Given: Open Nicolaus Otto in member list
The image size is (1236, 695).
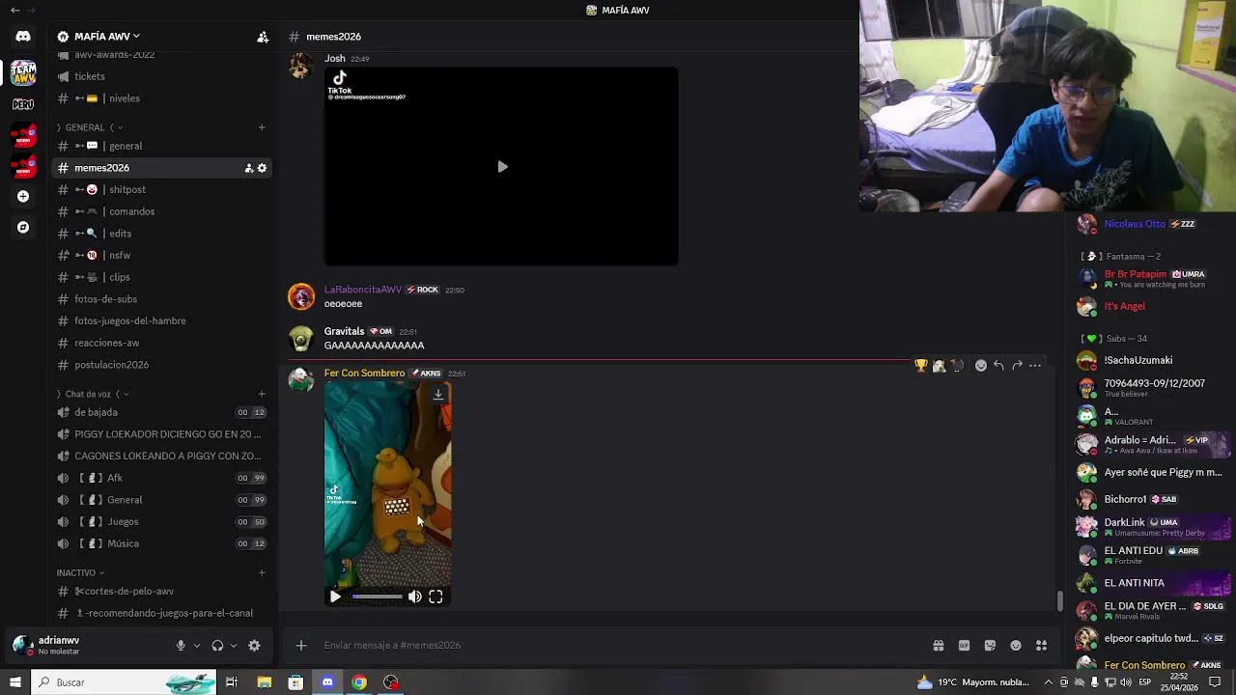Looking at the screenshot, I should coord(1135,224).
